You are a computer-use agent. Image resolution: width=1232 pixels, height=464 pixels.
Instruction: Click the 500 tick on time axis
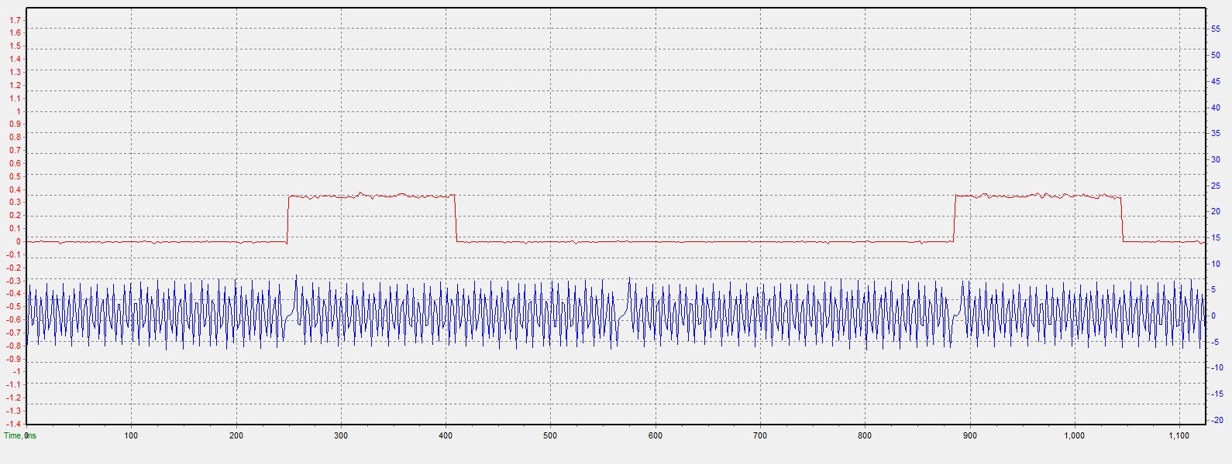[x=550, y=436]
